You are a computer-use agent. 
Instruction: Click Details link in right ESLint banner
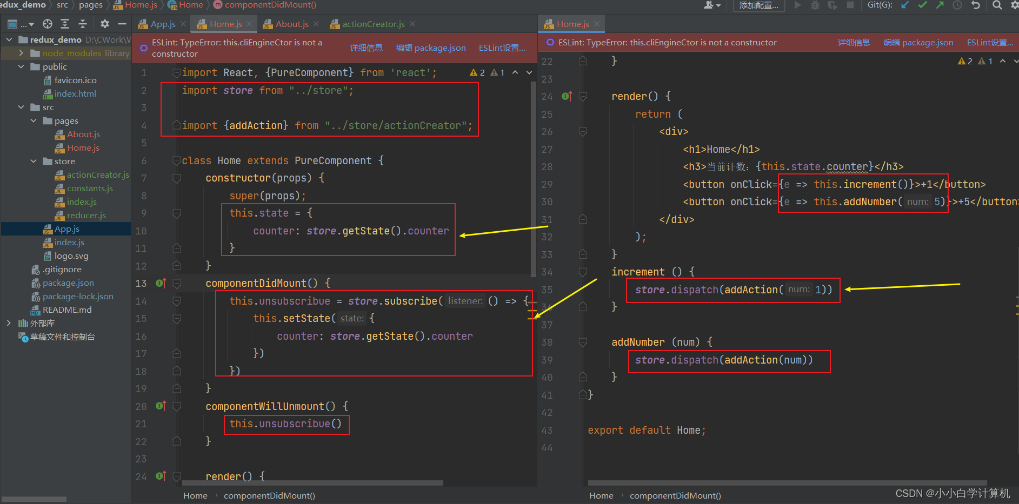click(854, 42)
